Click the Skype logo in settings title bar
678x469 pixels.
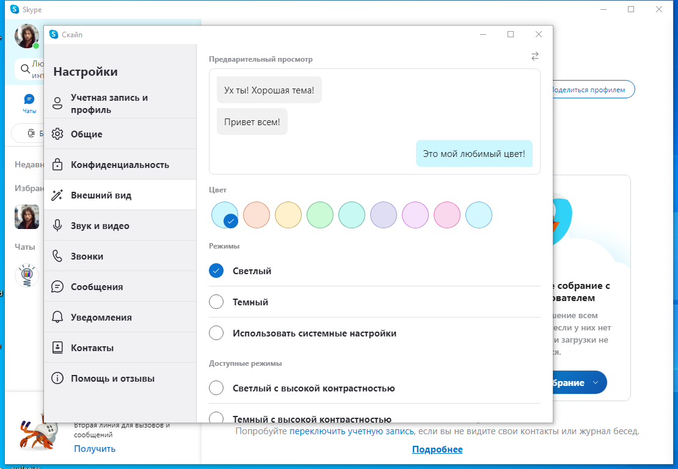54,34
